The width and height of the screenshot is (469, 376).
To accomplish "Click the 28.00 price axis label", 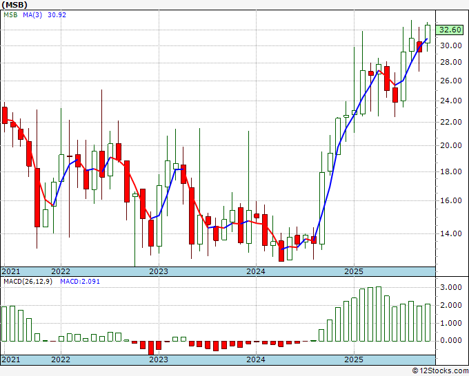I will (450, 63).
